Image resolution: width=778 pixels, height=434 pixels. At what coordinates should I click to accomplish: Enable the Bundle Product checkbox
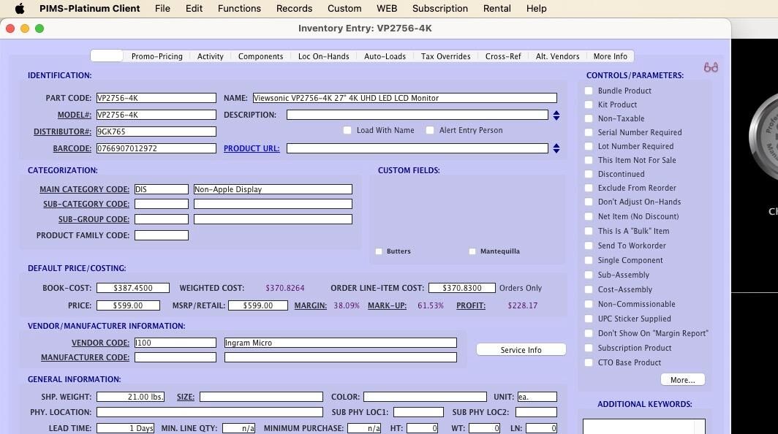(589, 91)
